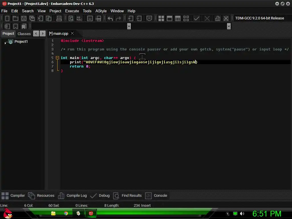Switch to the Project sidebar tab

(x=8, y=34)
